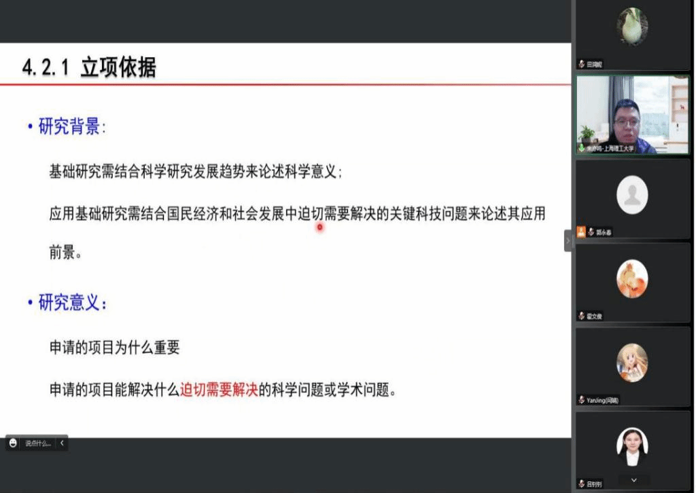
Task: Select the YanJing anime avatar tile
Action: click(x=632, y=363)
